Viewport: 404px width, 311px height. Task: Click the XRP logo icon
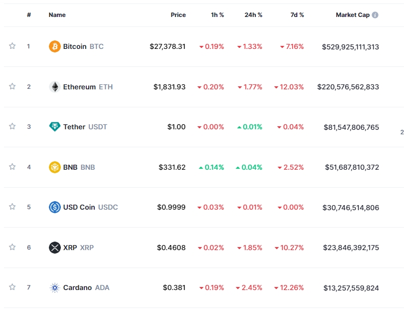(x=55, y=247)
